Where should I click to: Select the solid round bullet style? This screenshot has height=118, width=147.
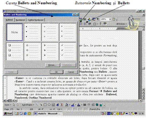coord(32,32)
